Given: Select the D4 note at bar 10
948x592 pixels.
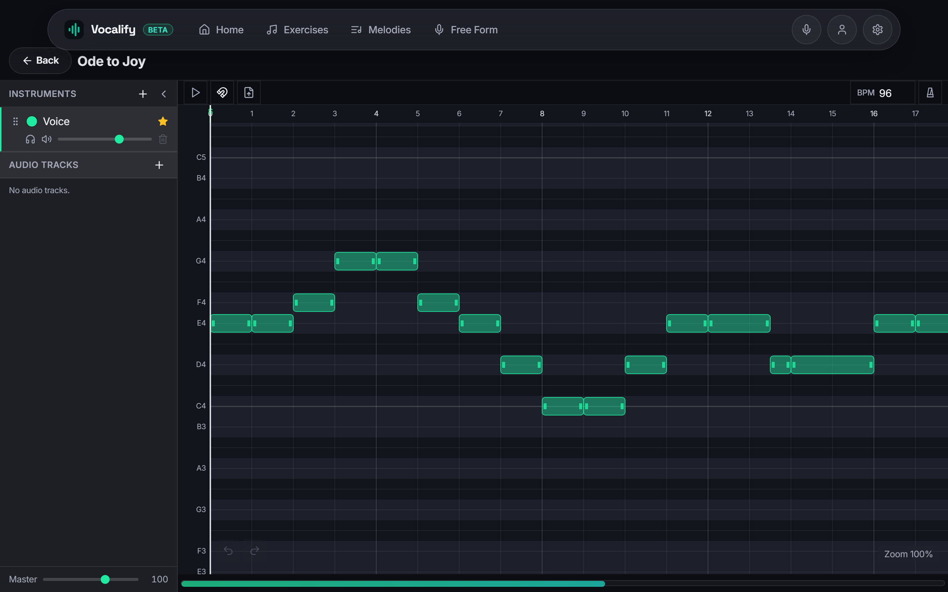Looking at the screenshot, I should click(645, 365).
